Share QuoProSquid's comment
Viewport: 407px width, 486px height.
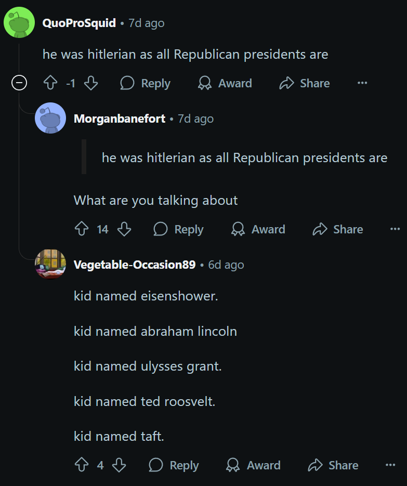(x=305, y=83)
